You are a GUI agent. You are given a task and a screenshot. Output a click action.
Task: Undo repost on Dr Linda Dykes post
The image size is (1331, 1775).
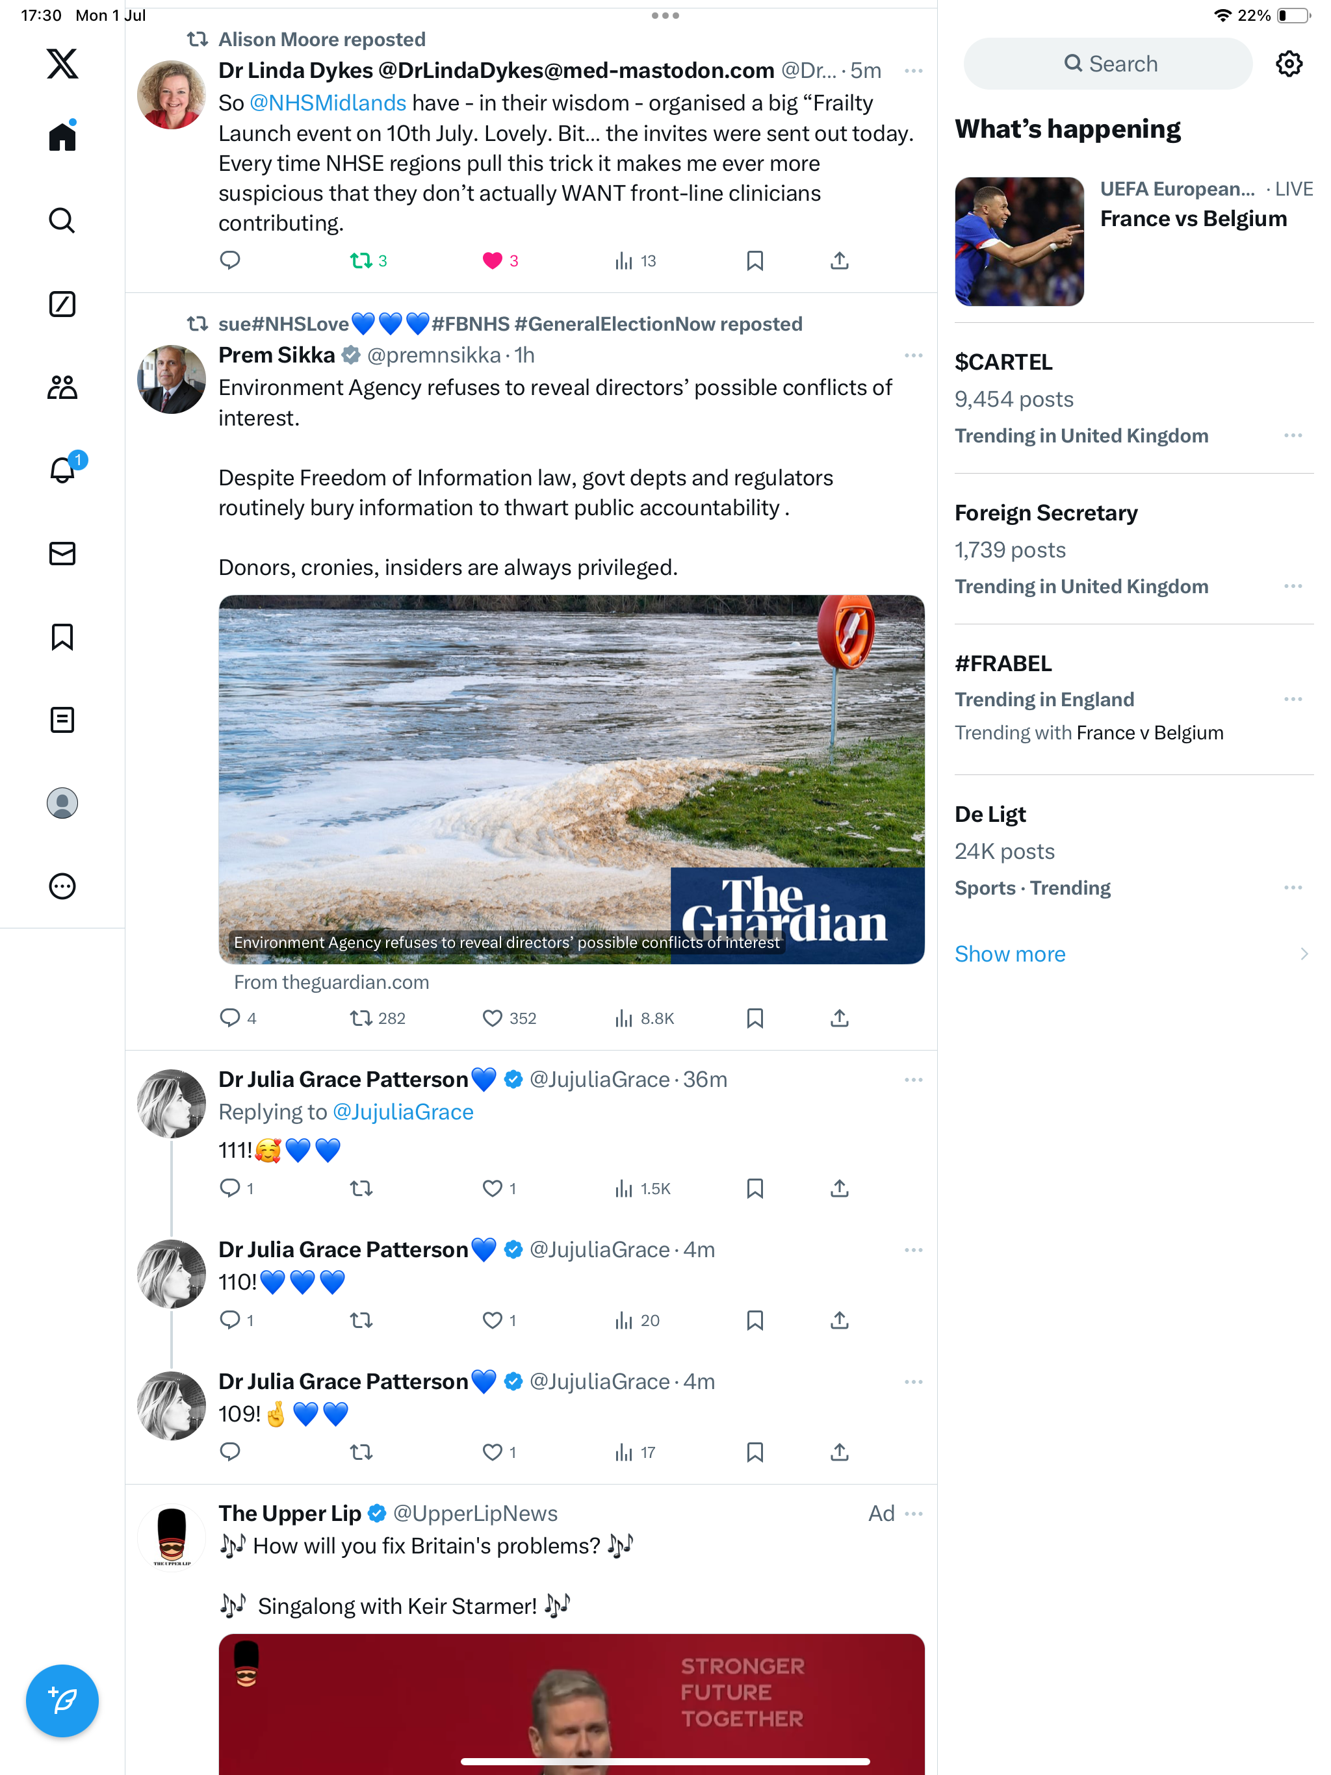[361, 261]
